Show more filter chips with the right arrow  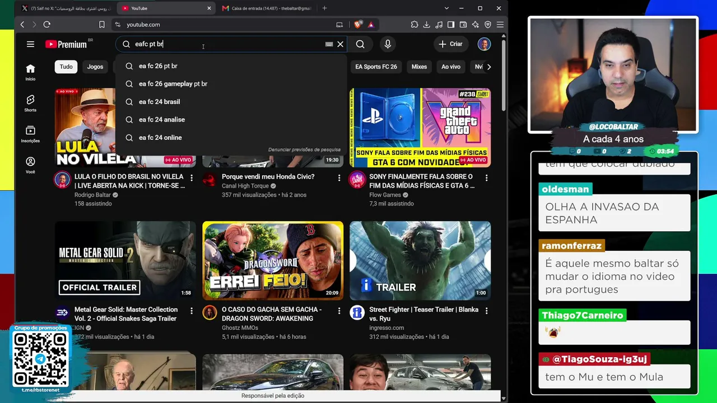click(488, 67)
